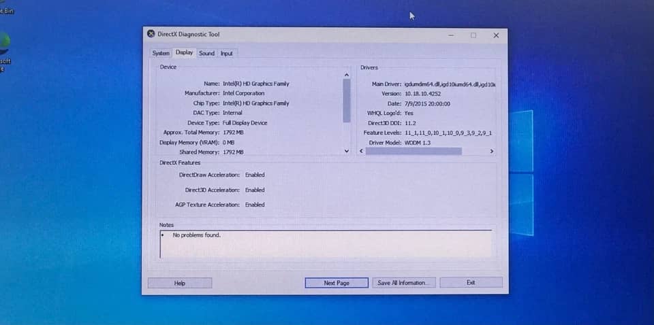Click Feature Levels value list
The width and height of the screenshot is (654, 325).
coord(448,133)
